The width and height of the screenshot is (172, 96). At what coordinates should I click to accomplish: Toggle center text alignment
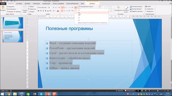(64, 11)
